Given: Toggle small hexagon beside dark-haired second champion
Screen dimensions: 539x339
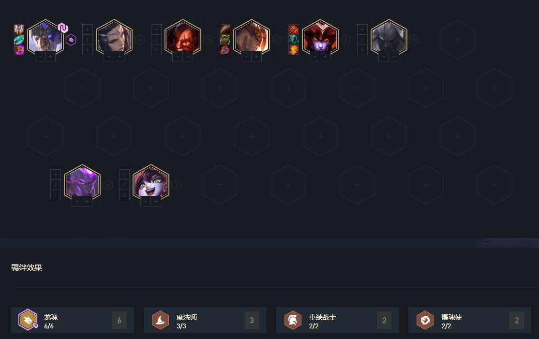Looking at the screenshot, I should point(139,40).
